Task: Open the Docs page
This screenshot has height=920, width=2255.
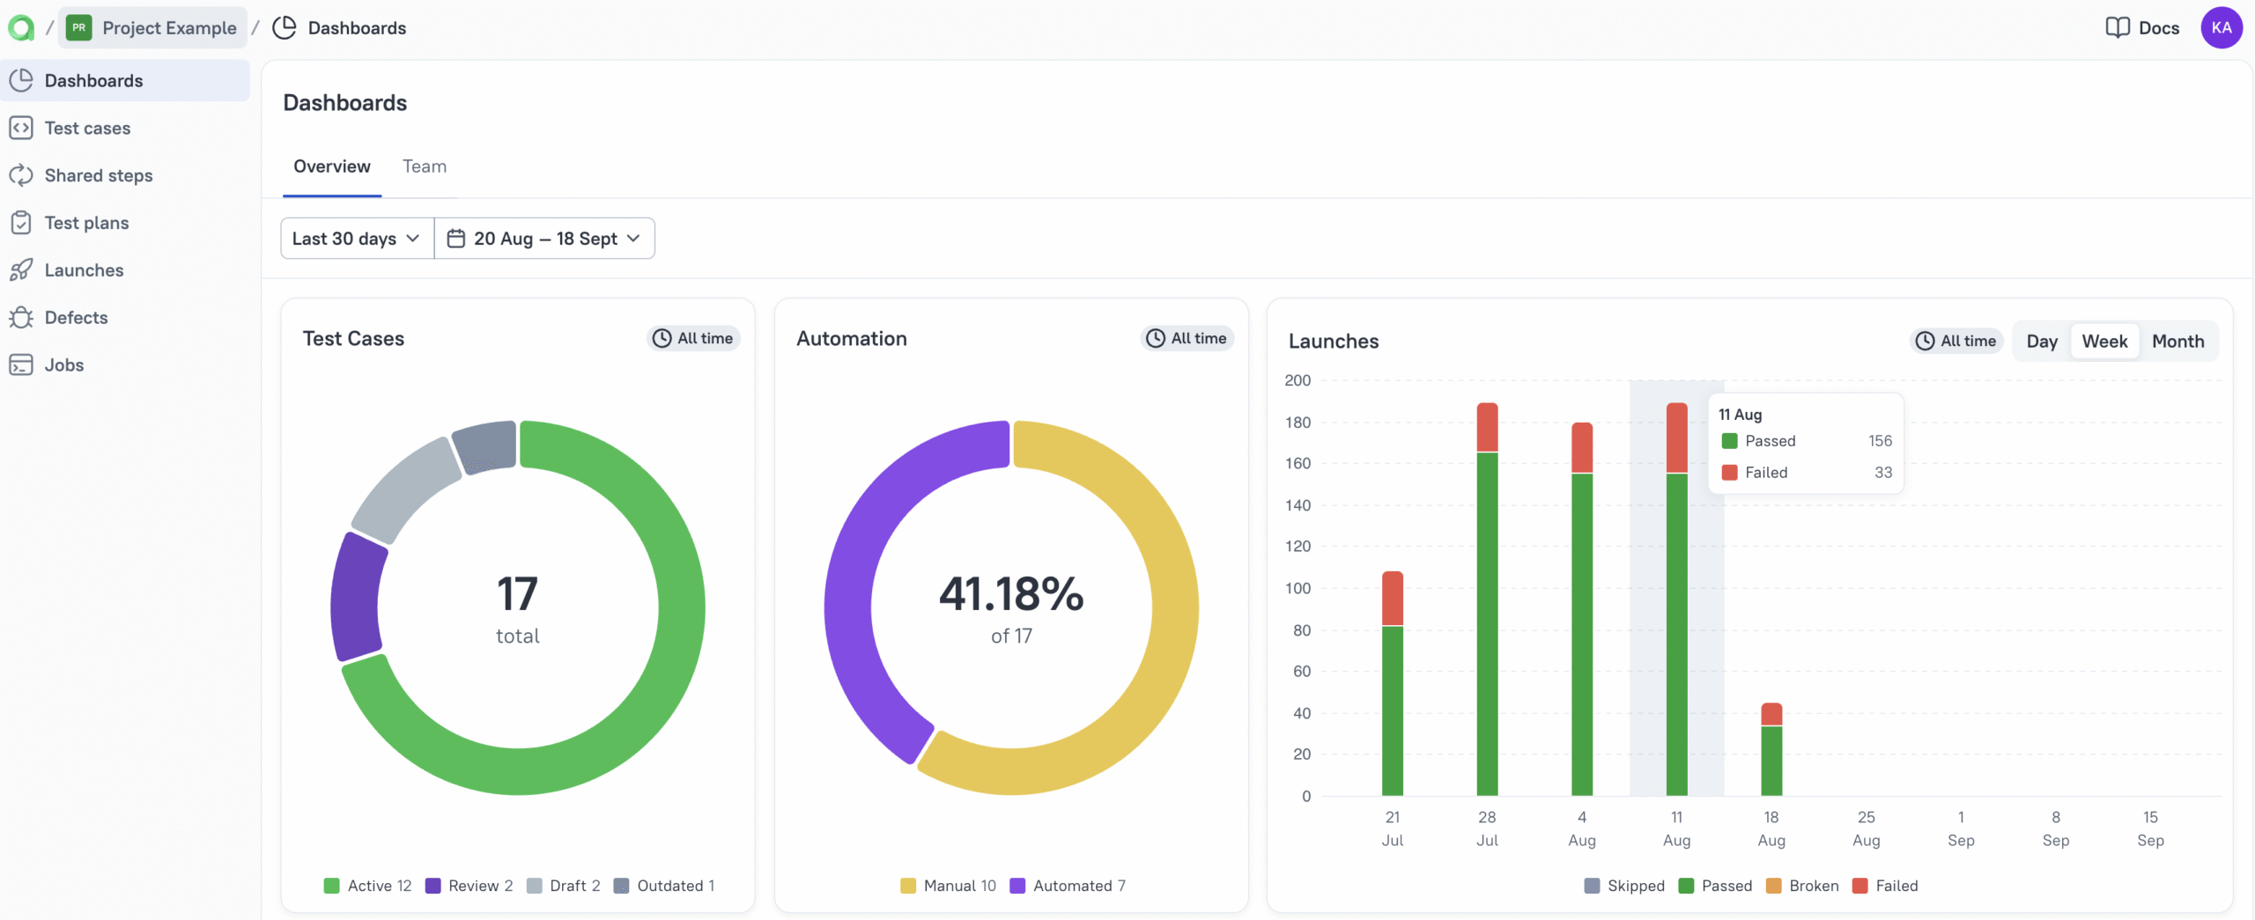Action: (2143, 27)
